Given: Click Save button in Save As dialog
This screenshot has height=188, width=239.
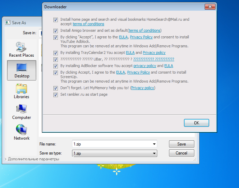Looking at the screenshot, I should click(x=182, y=144).
